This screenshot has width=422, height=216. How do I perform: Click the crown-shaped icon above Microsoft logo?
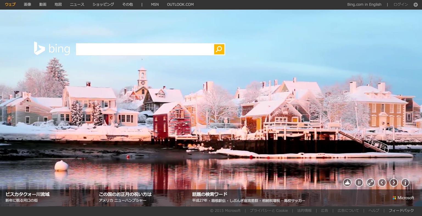coord(347,183)
